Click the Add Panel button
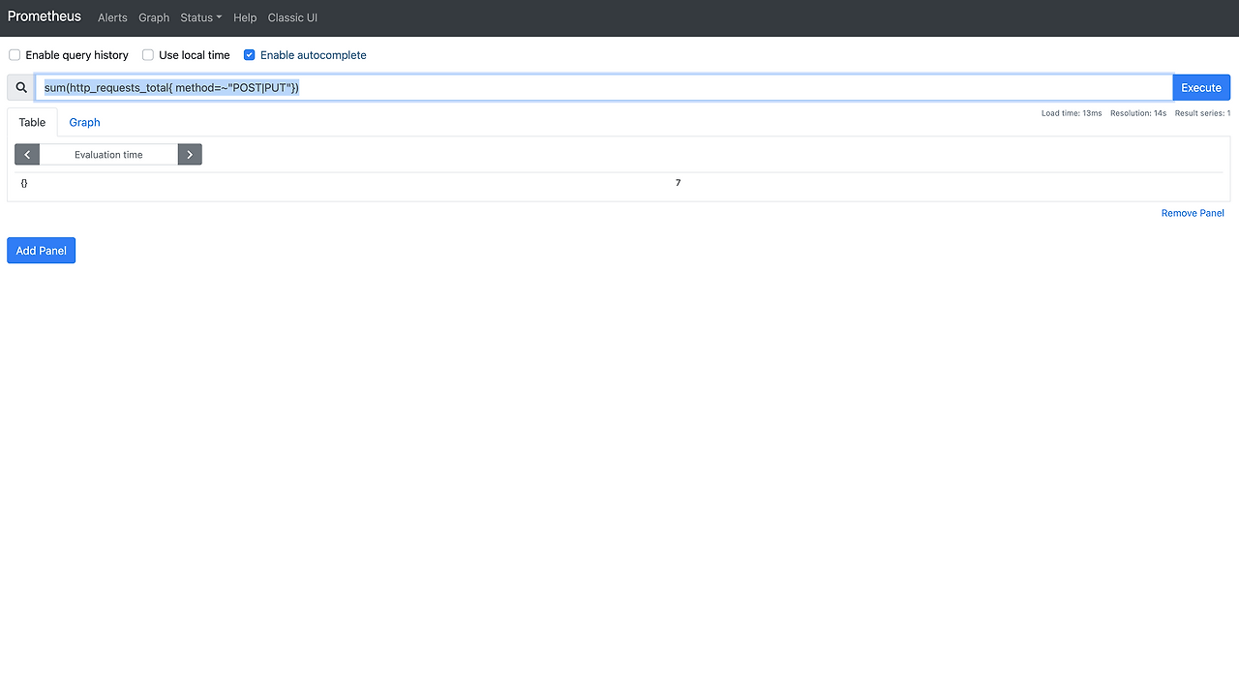This screenshot has height=695, width=1239. [x=41, y=251]
